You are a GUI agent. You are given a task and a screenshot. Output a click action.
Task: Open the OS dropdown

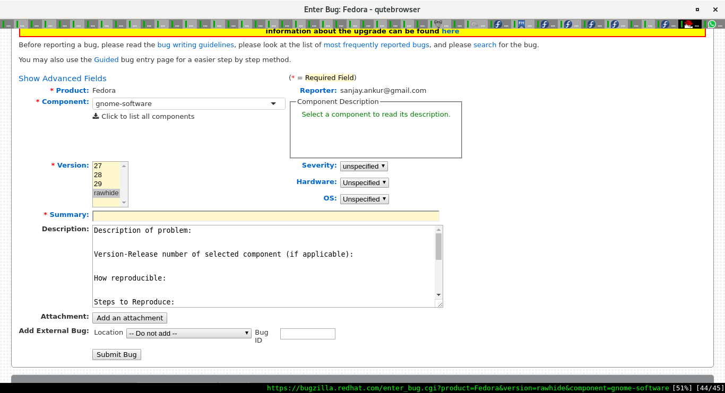click(x=364, y=199)
